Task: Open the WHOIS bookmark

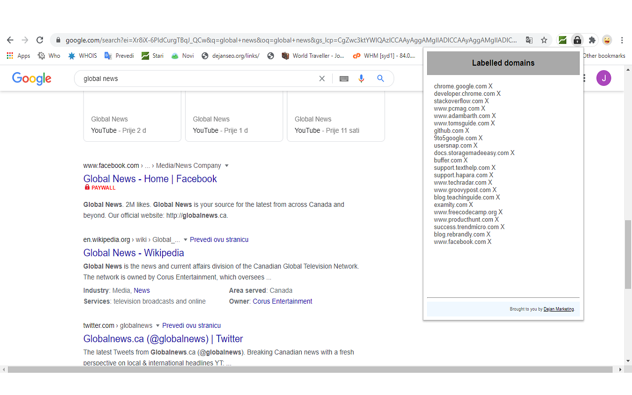Action: (82, 56)
